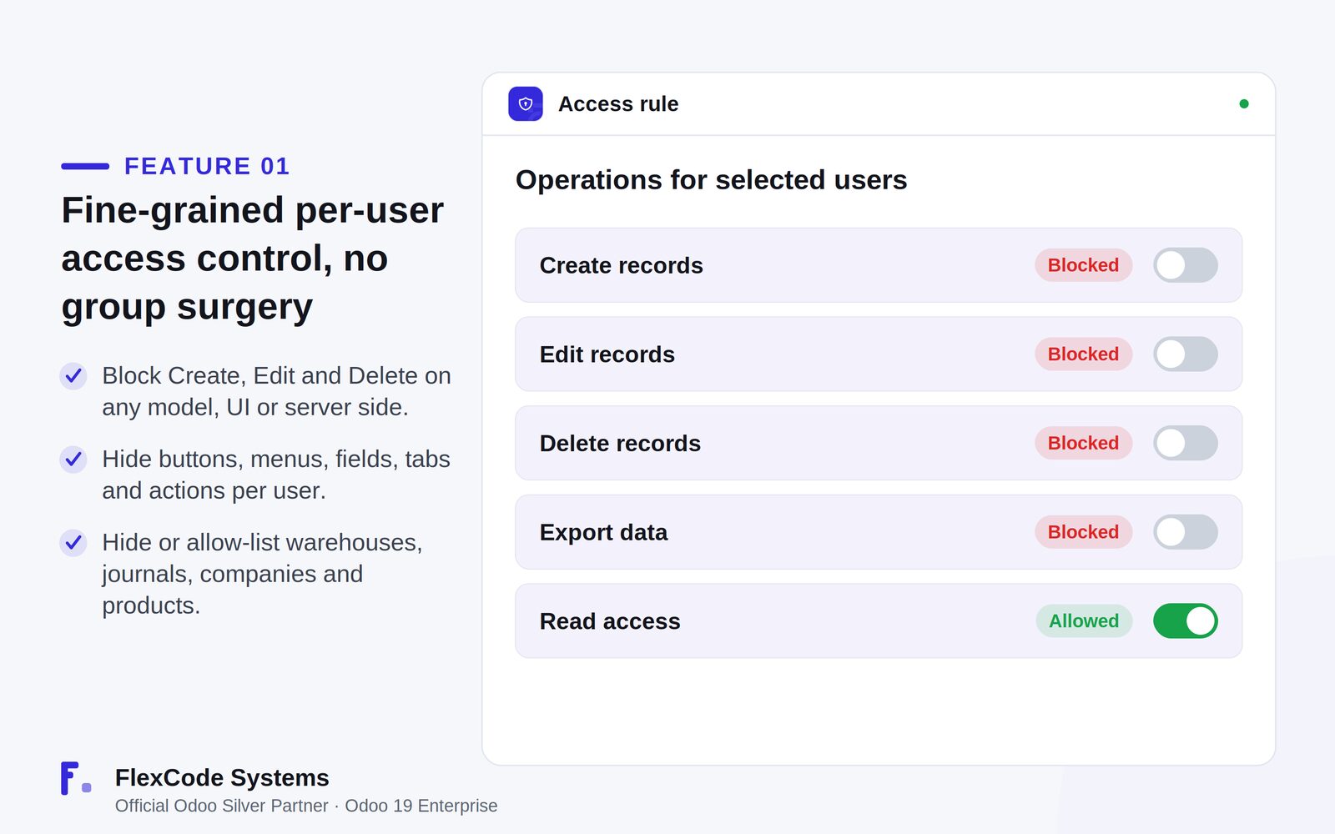Click the Access rule shield icon
Viewport: 1335px width, 834px height.
[526, 104]
